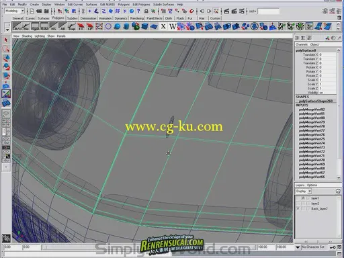Click the X shelf icon
Screen dimensions: 344x258
[163, 26]
